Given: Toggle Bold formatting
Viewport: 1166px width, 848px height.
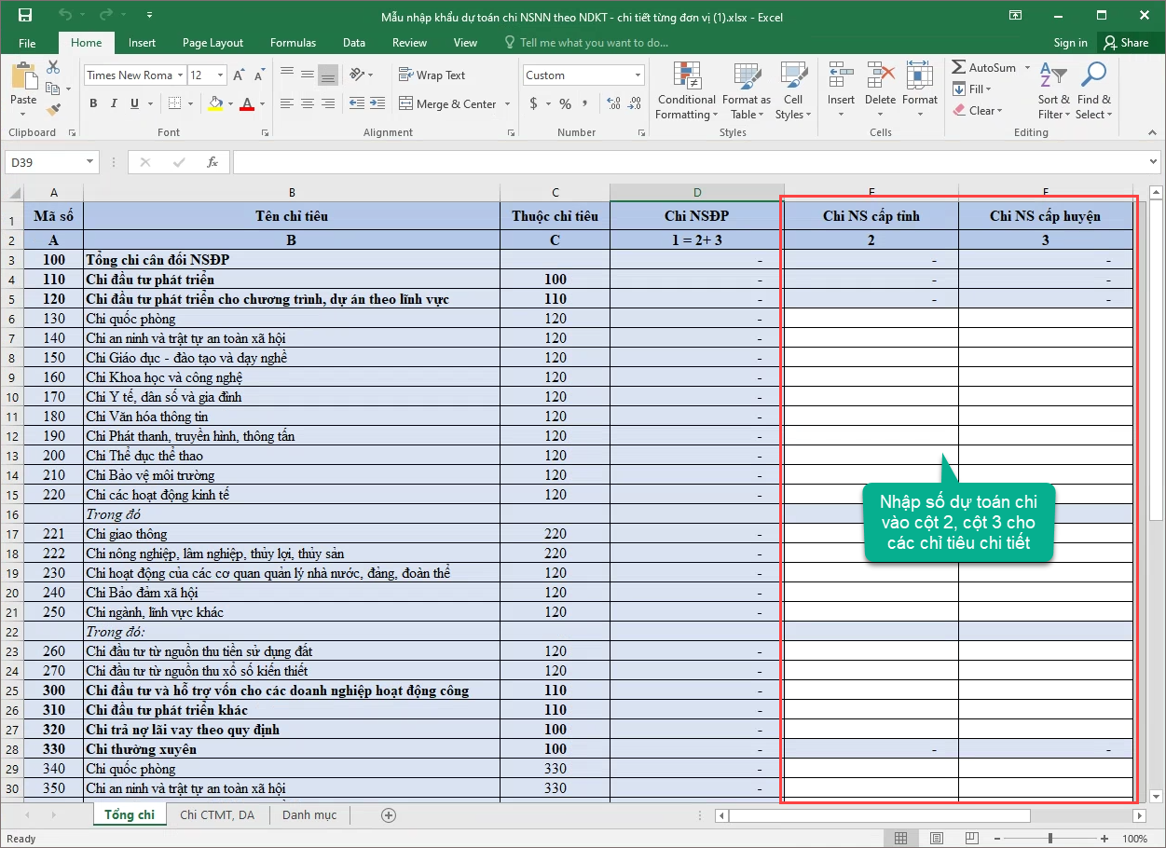Looking at the screenshot, I should click(93, 103).
